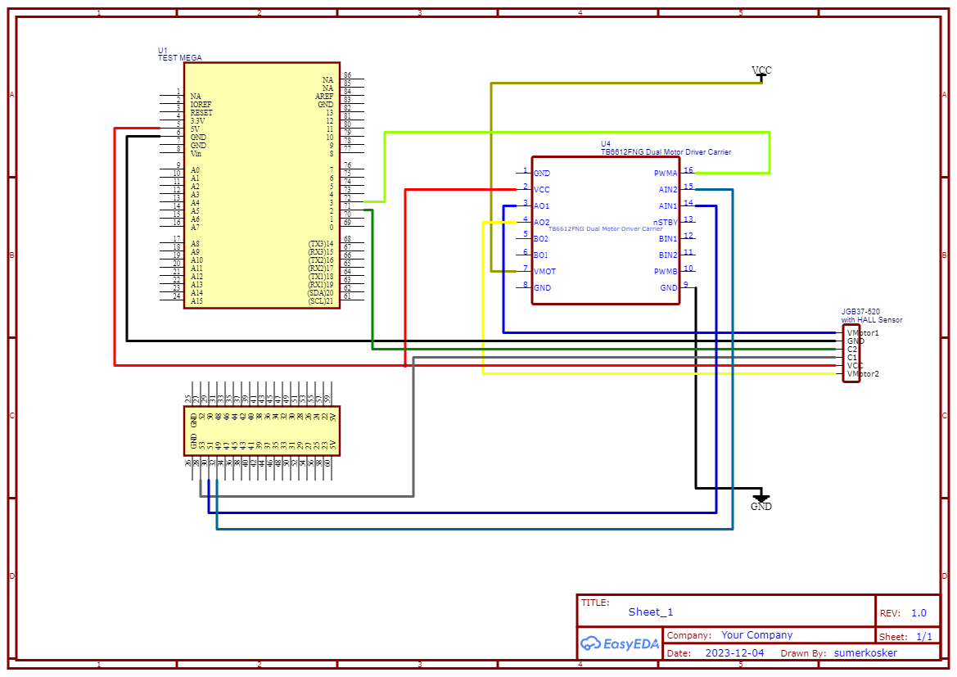Click the REV 1.0 value
Screen dimensions: 957x677
click(x=919, y=613)
